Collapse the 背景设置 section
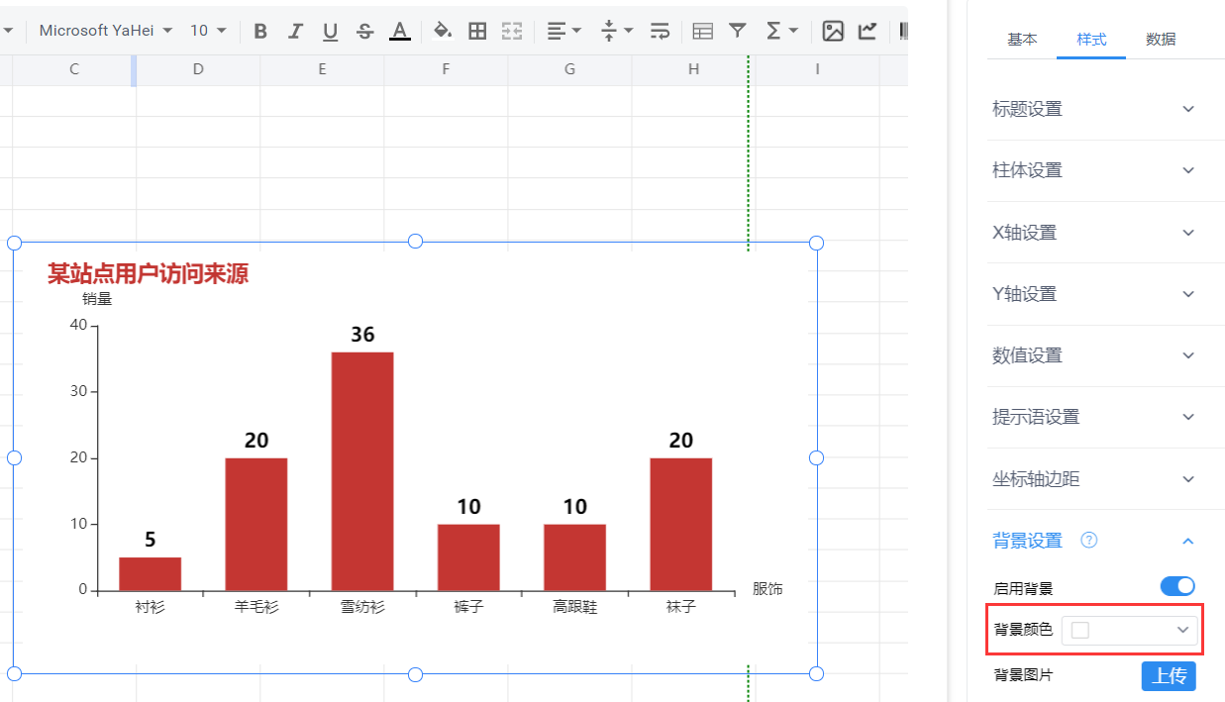 point(1188,541)
